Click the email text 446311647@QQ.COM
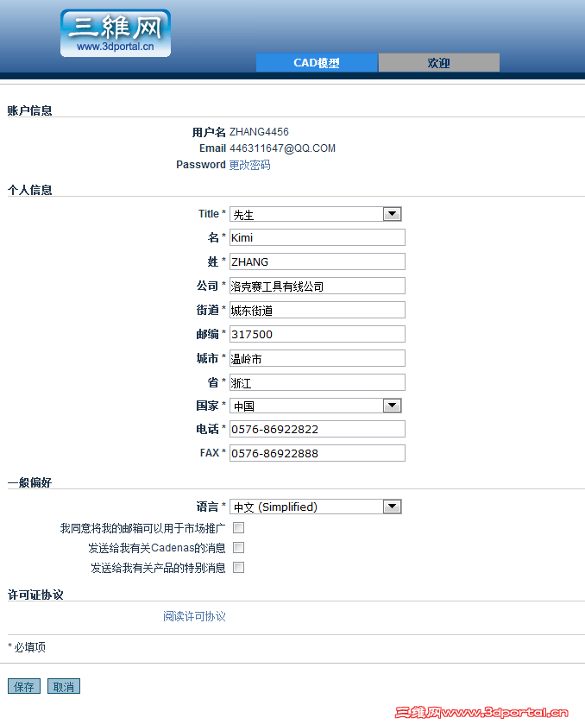This screenshot has height=724, width=585. [x=282, y=148]
